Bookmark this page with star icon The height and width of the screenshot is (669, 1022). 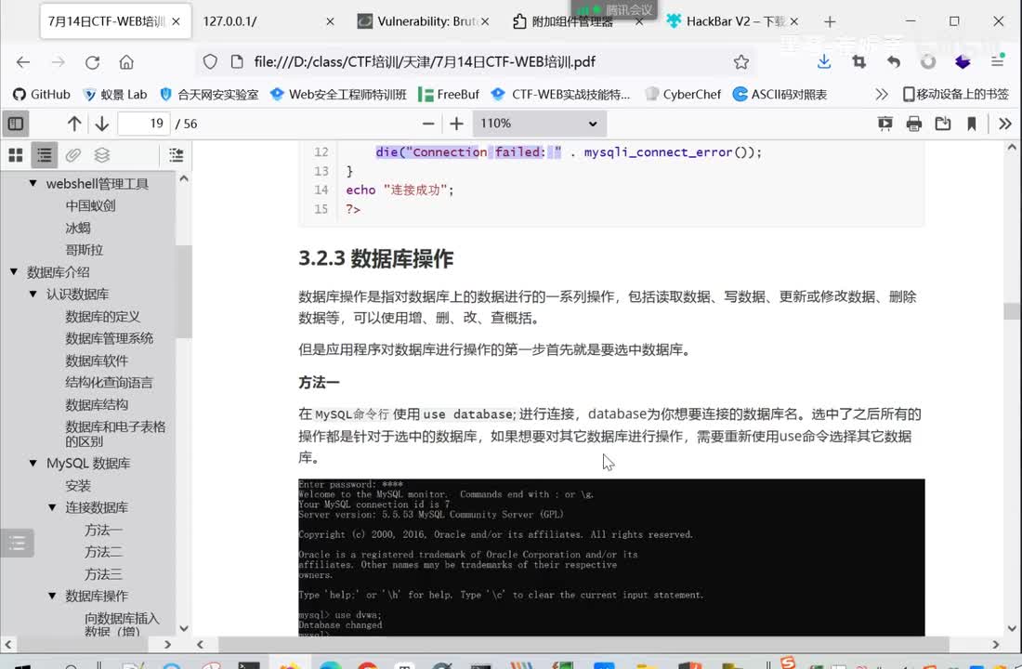click(x=741, y=62)
